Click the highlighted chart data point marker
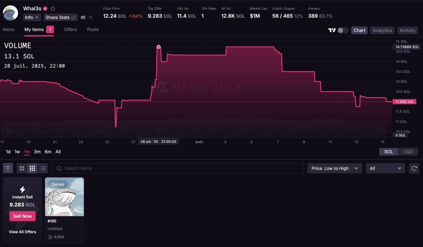Screen dimensions: 423x247 pos(159,47)
